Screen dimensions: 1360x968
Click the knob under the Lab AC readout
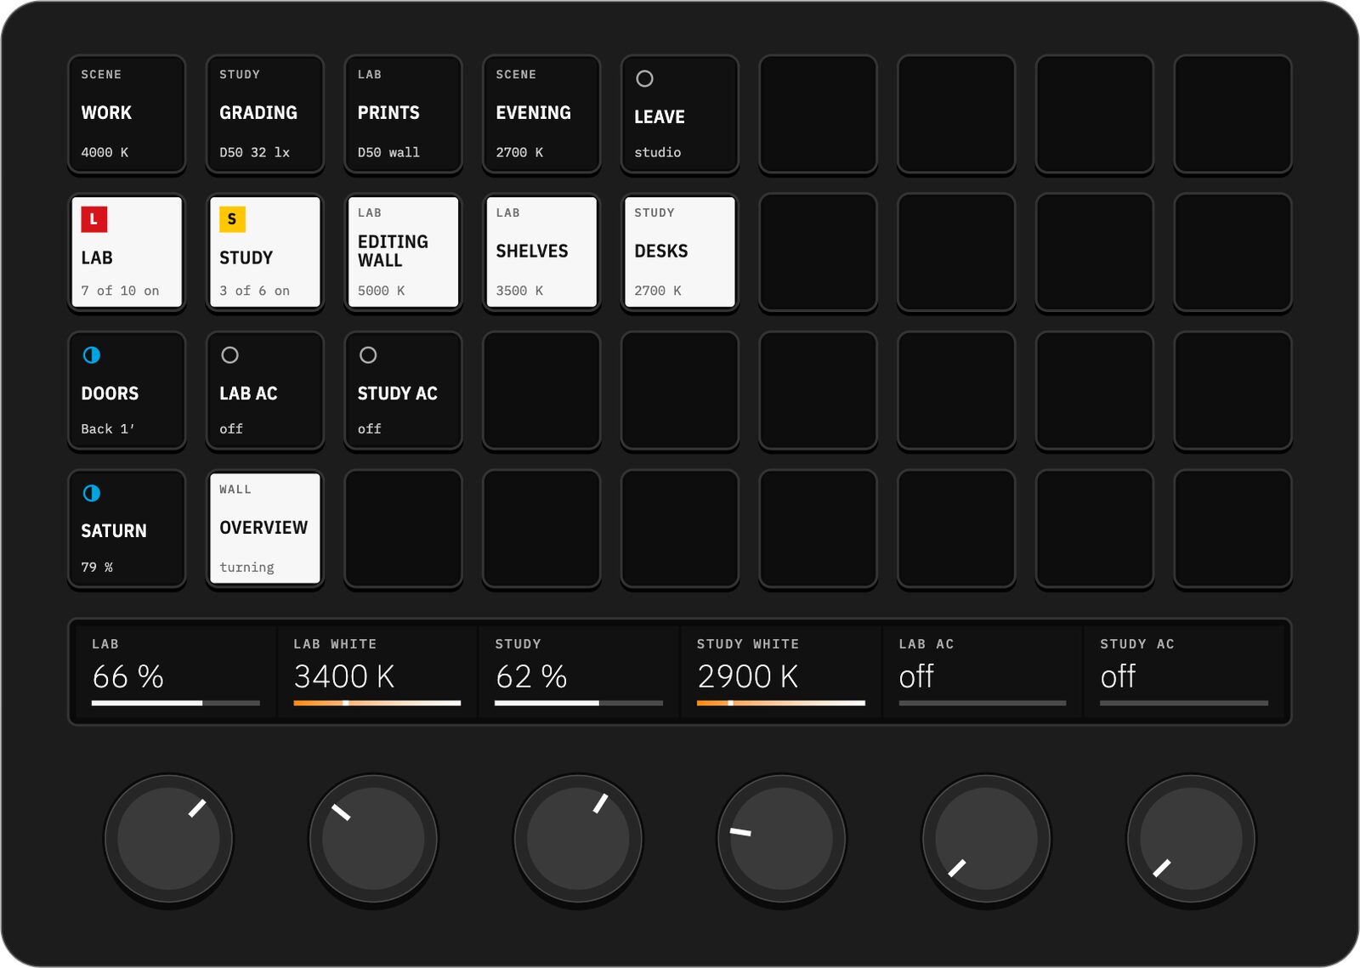[987, 839]
